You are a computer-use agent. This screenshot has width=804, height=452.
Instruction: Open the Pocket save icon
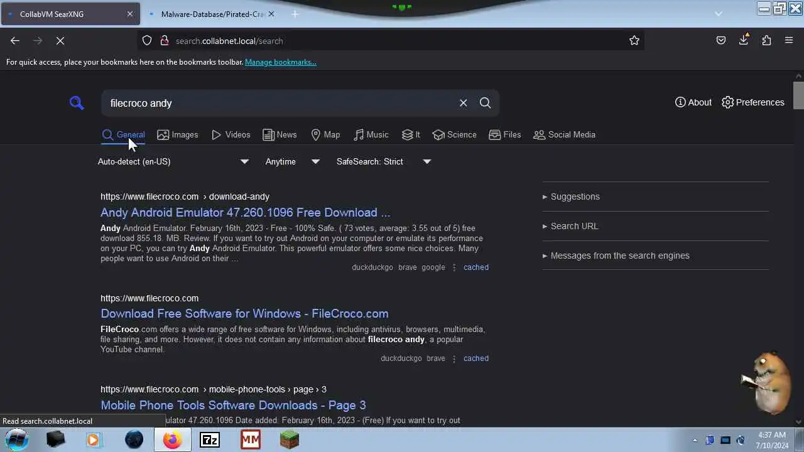click(x=721, y=41)
